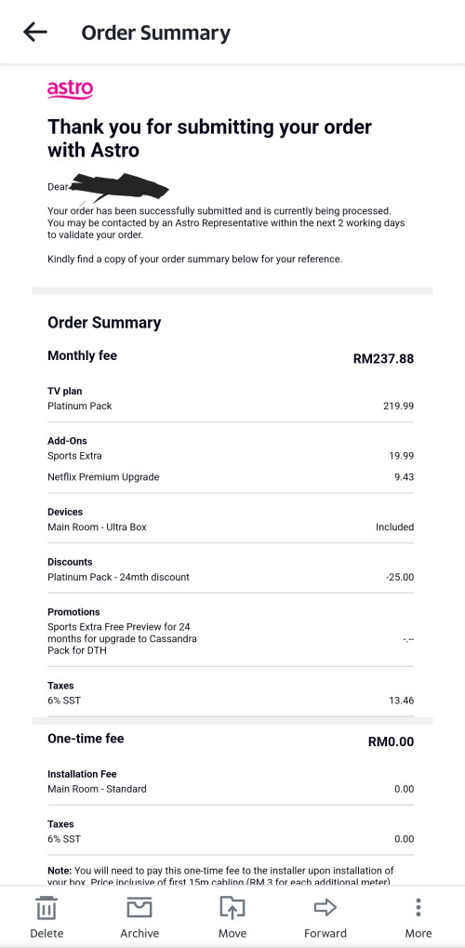Viewport: 465px width, 948px height.
Task: Select the Order Summary page title
Action: [155, 33]
